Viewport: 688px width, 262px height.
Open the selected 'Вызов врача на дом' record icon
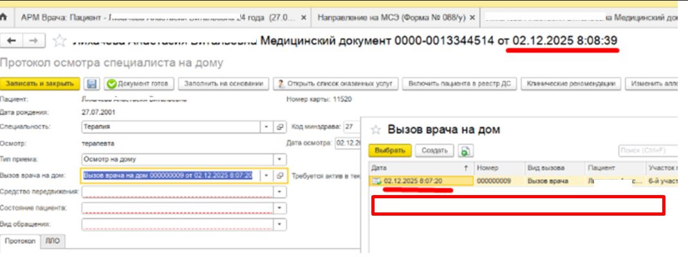pos(280,175)
